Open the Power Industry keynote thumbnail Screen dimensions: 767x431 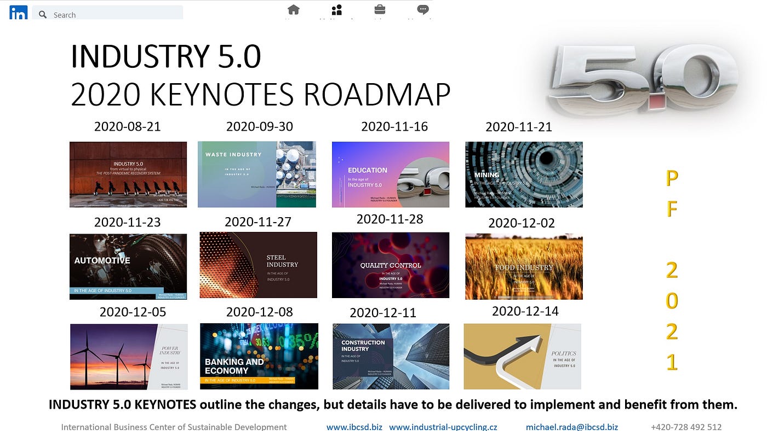tap(129, 357)
